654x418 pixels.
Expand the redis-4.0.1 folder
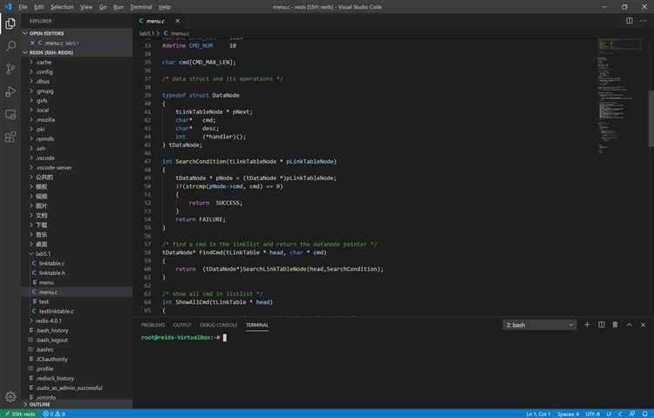[48, 320]
